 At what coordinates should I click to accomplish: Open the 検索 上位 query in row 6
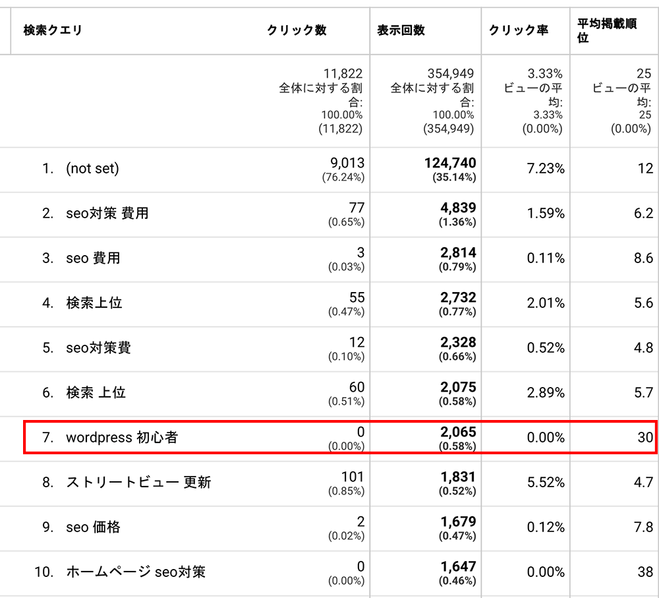[x=96, y=393]
